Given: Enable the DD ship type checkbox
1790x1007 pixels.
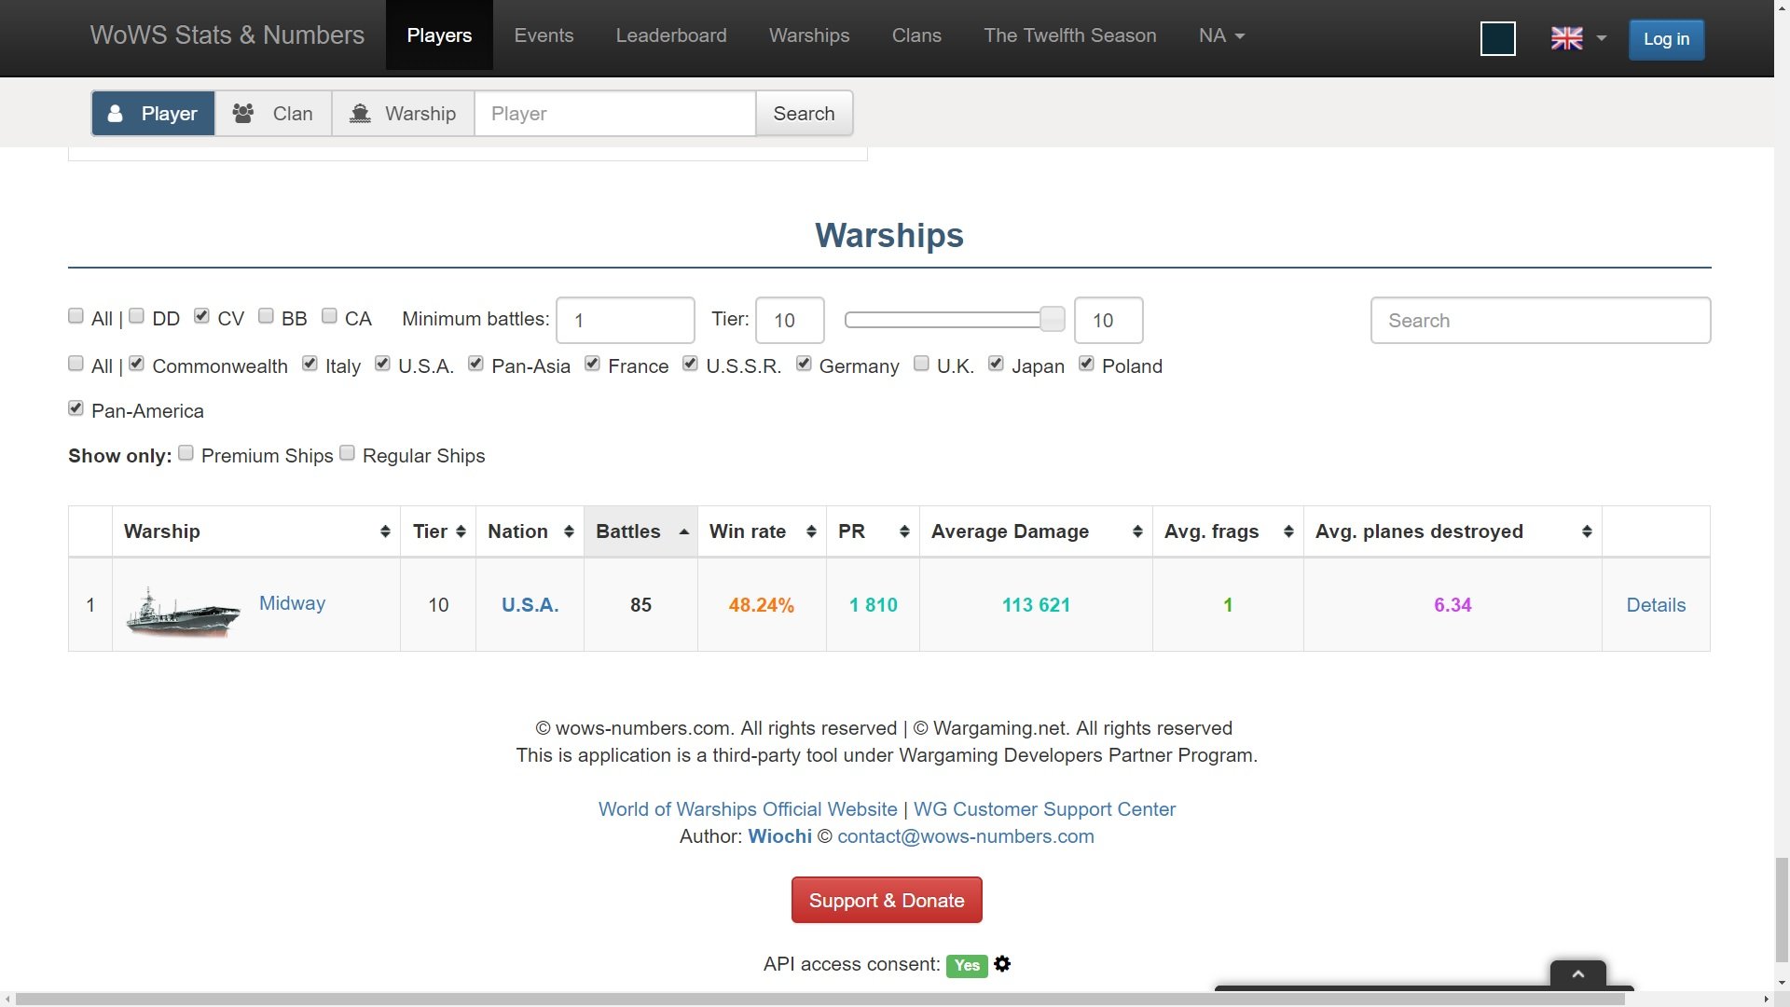Looking at the screenshot, I should (137, 316).
